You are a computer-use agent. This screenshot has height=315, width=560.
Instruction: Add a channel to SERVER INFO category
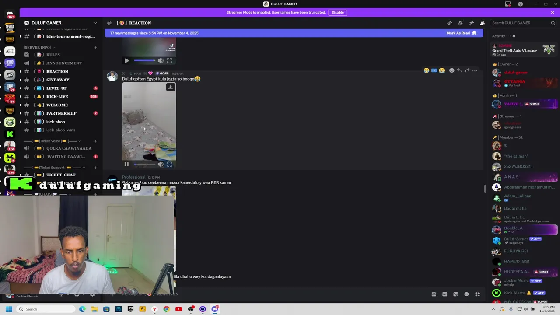tap(95, 47)
